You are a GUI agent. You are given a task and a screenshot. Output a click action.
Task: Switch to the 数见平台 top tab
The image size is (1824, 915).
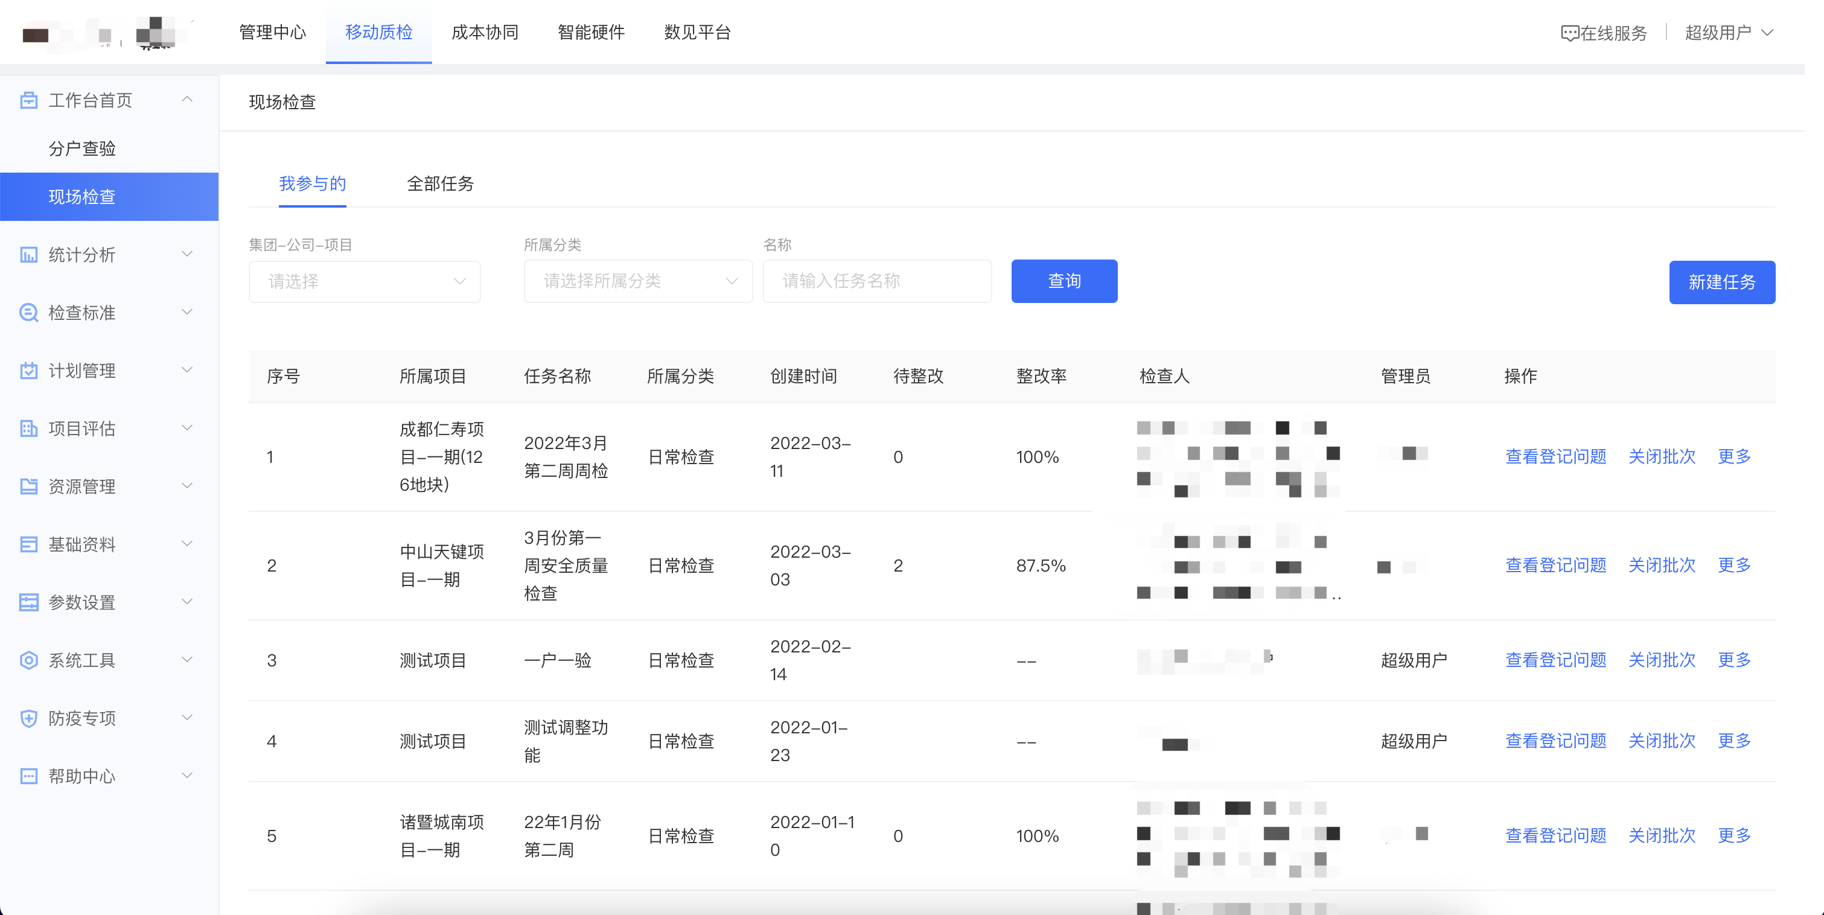[698, 32]
